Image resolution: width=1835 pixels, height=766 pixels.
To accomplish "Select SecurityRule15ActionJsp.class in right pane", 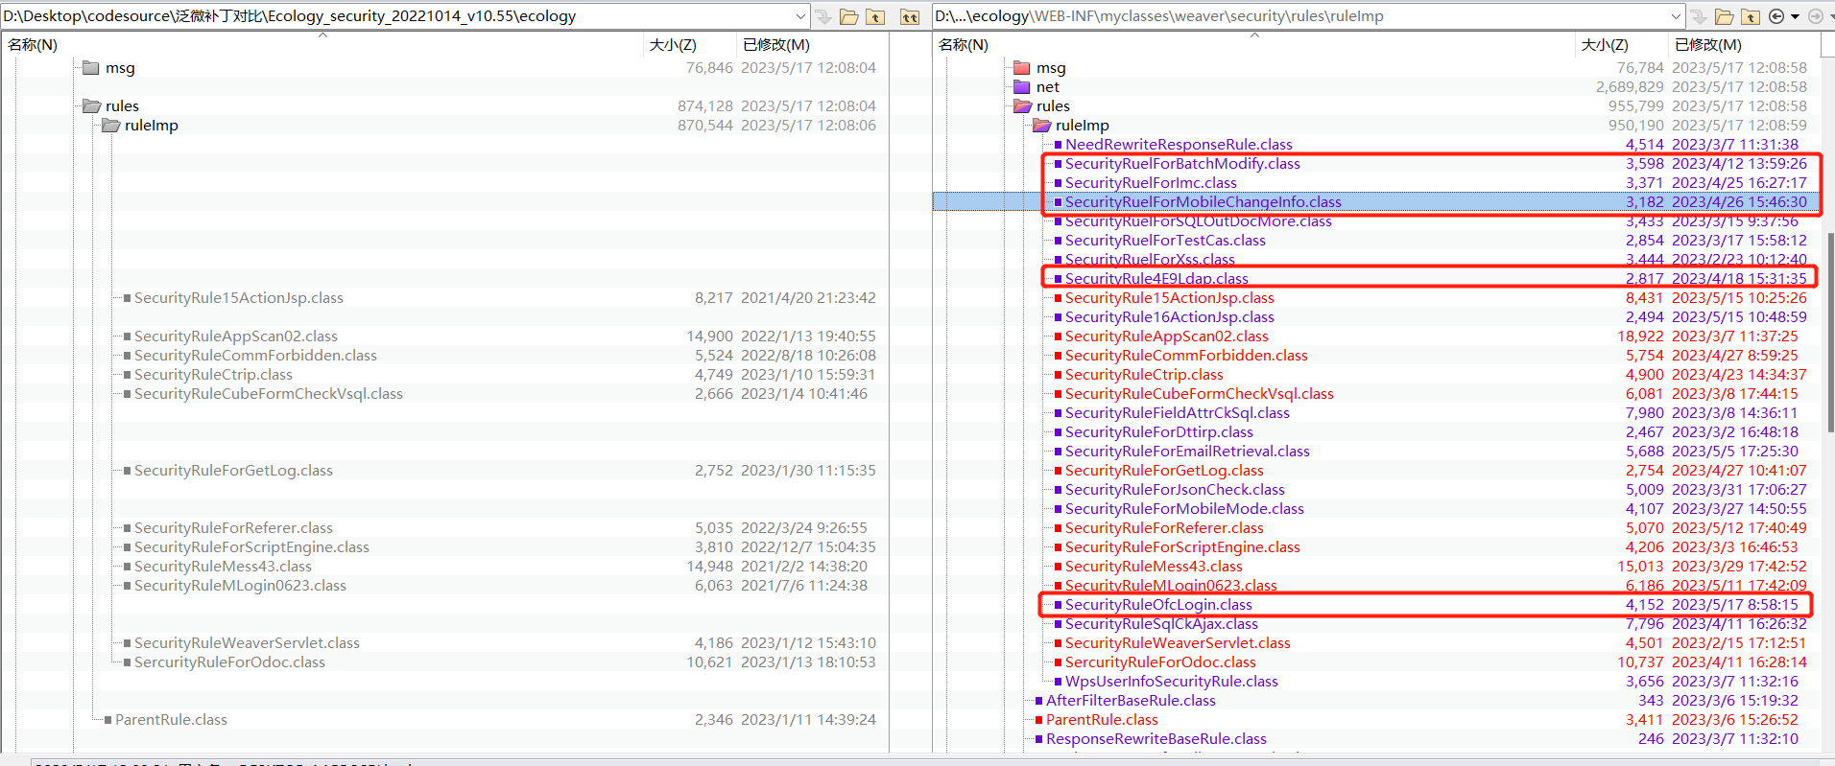I will (1170, 298).
